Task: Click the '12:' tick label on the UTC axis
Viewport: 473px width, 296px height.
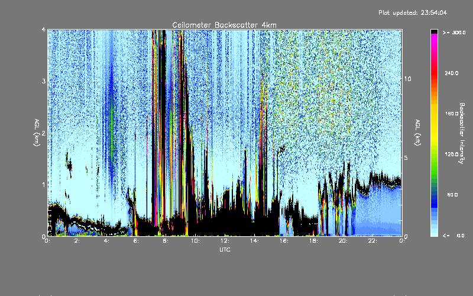Action: coord(225,241)
